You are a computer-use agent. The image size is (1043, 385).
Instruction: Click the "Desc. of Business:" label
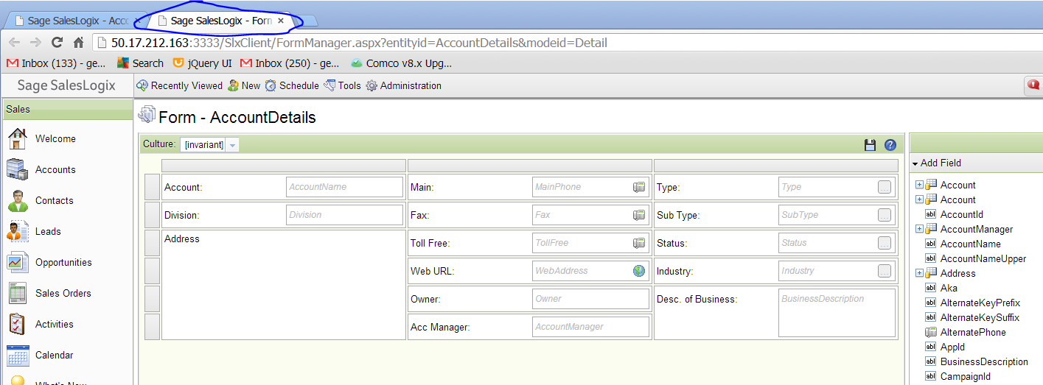697,299
